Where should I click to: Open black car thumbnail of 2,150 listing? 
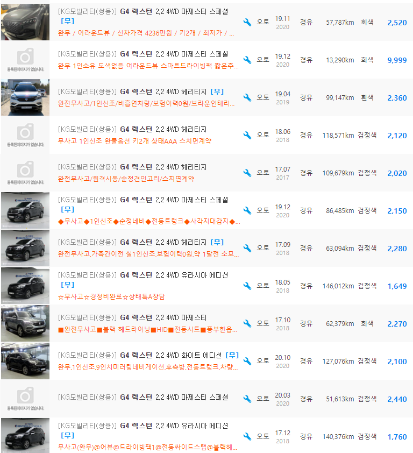(25, 210)
